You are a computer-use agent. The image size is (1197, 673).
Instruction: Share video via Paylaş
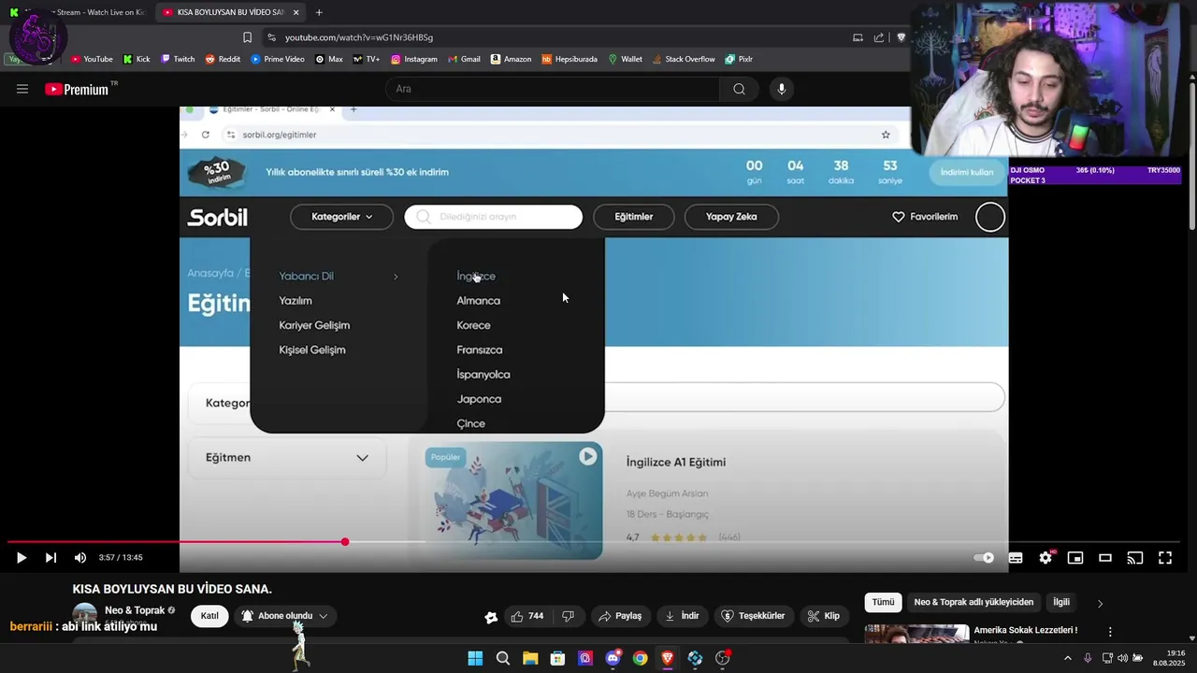tap(620, 616)
